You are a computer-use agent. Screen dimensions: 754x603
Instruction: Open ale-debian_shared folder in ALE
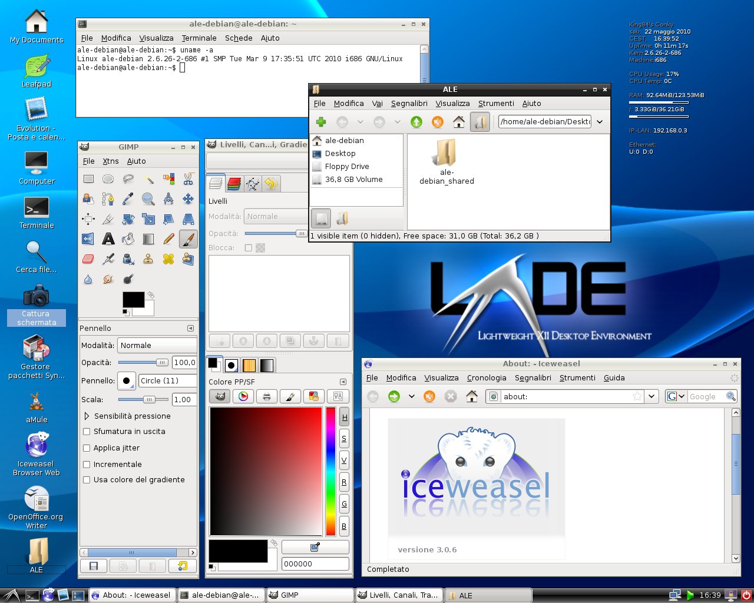(447, 162)
